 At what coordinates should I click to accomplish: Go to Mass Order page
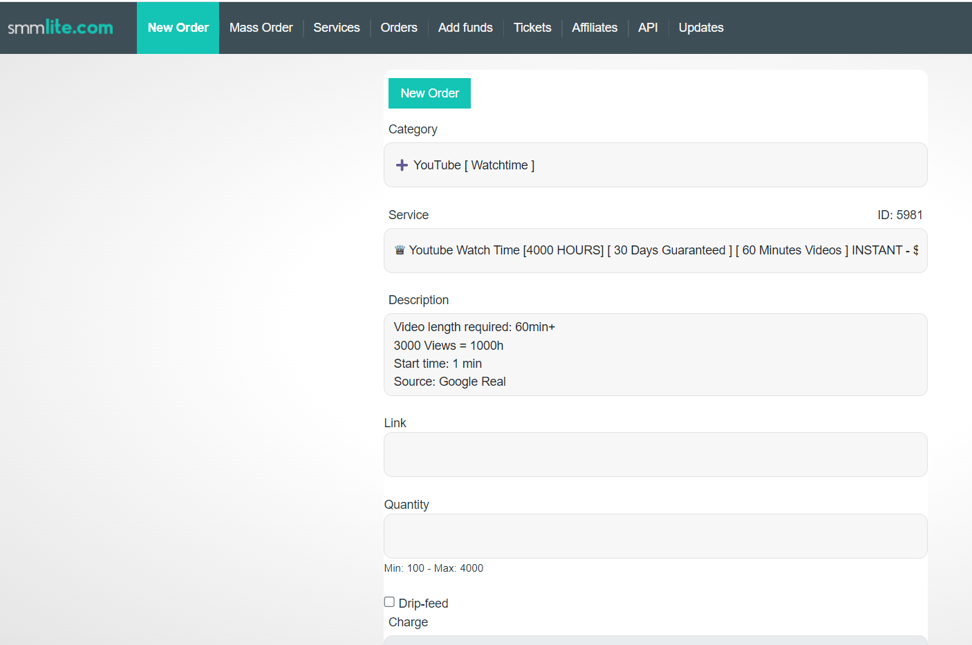coord(261,28)
